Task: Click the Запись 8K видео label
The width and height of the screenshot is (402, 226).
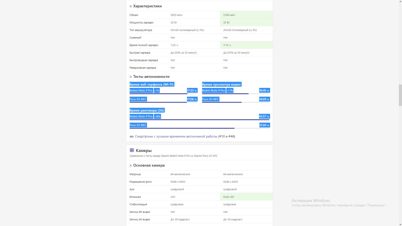Action: (140, 212)
